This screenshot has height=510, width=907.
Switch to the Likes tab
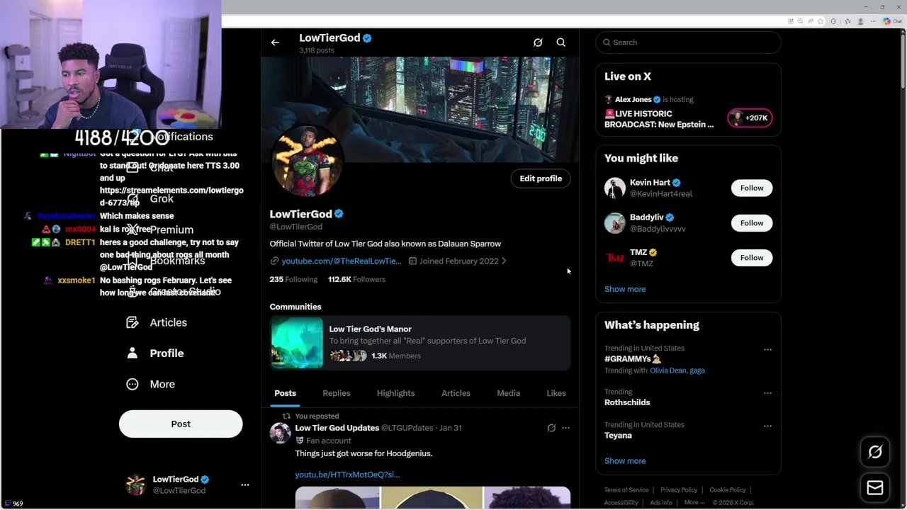[x=556, y=393]
